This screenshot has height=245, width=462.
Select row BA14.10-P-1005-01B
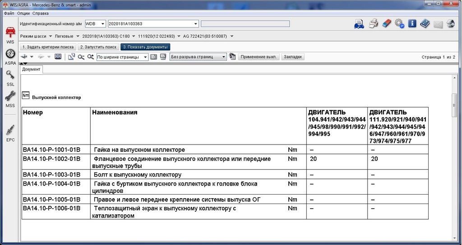coord(225,200)
